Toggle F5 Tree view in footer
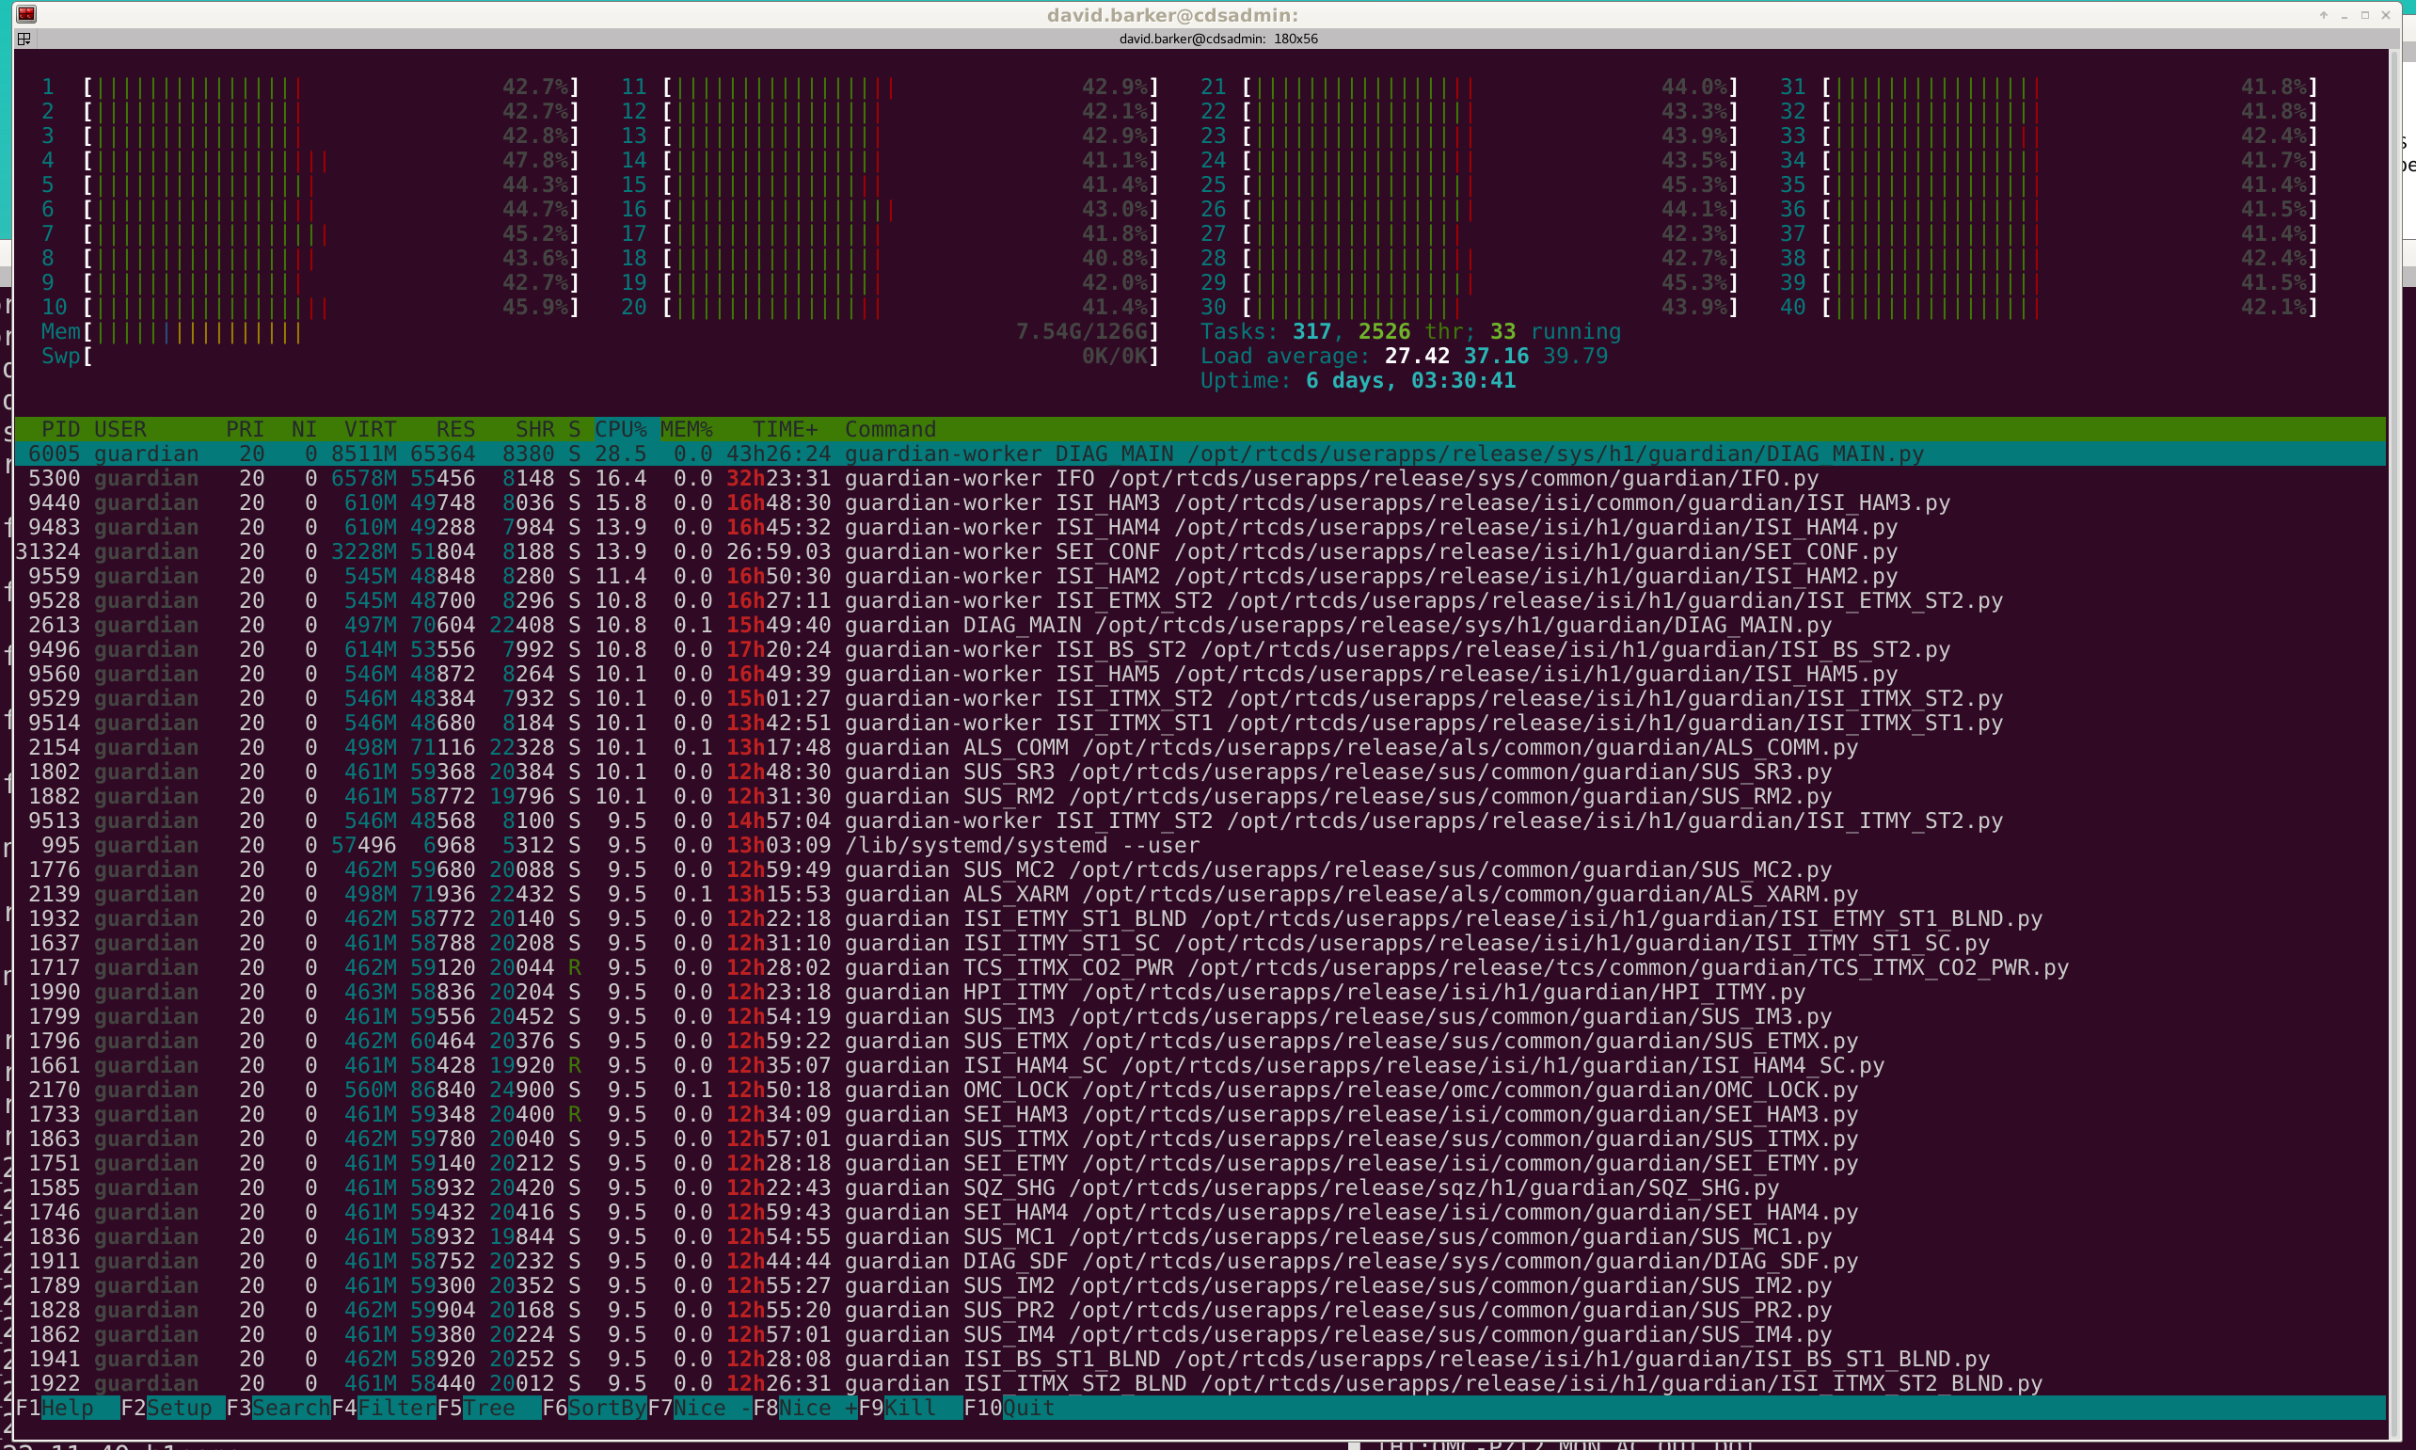 [x=489, y=1408]
